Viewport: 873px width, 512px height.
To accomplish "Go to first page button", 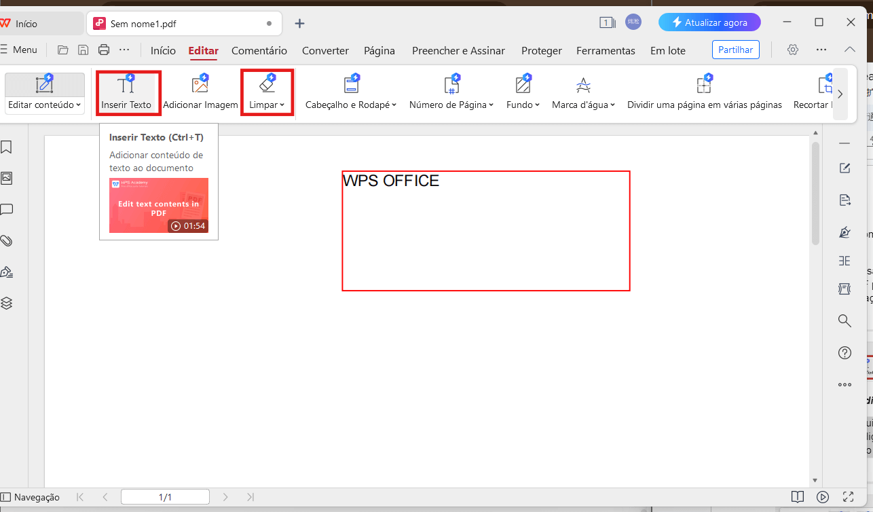I will 80,497.
